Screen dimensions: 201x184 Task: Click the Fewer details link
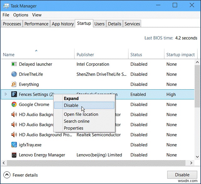[x=25, y=175]
